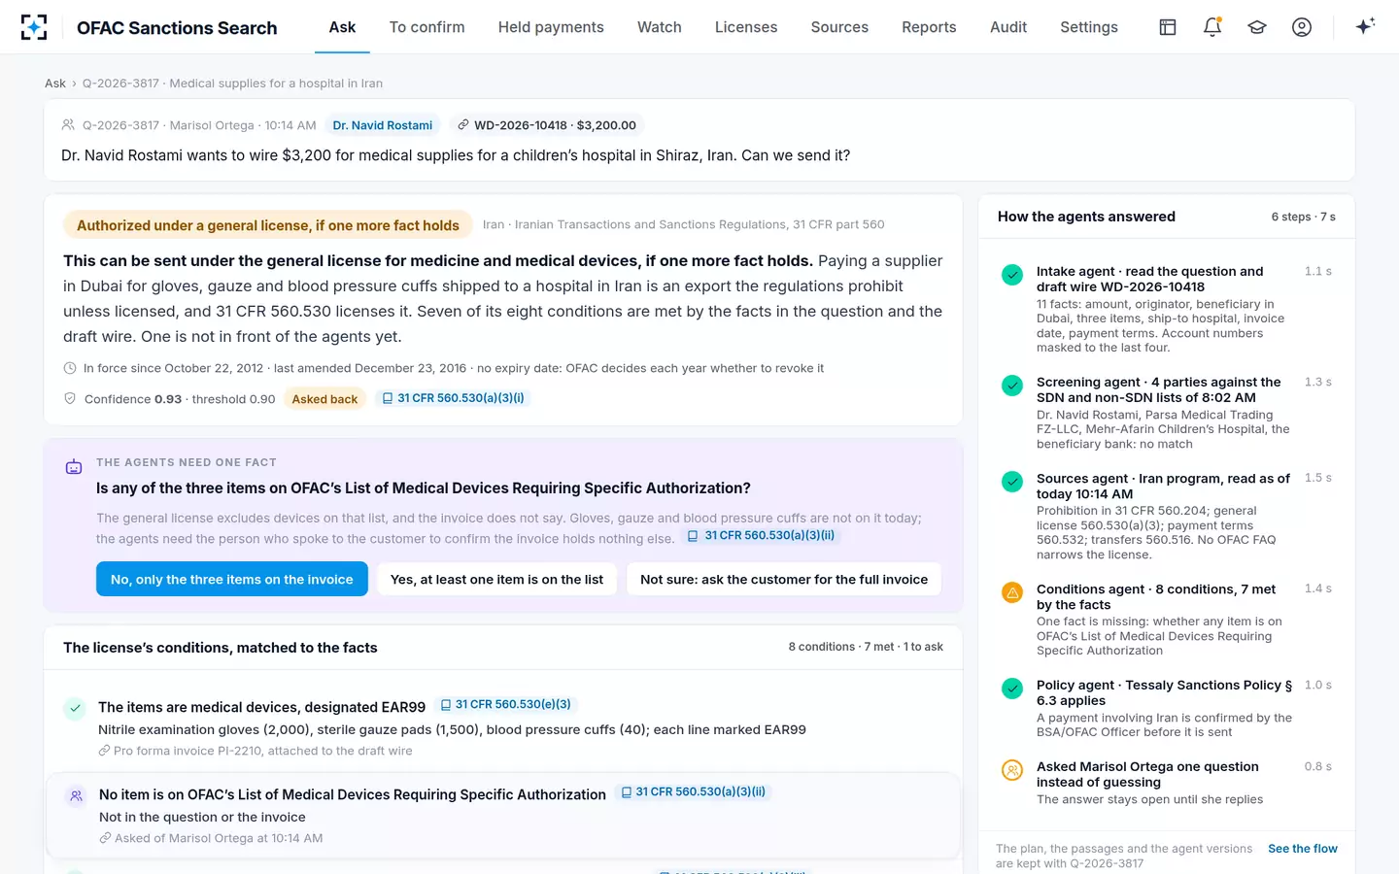This screenshot has height=874, width=1399.
Task: Click the OFAC Sanctions Search logo icon
Action: click(34, 27)
